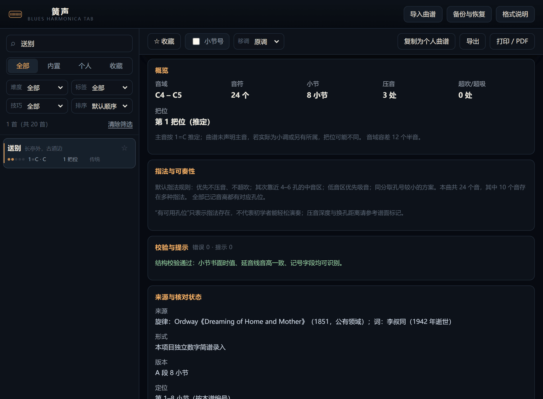Screen dimensions: 543x399
Task: Open the 移调 transpose dropdown
Action: [259, 41]
